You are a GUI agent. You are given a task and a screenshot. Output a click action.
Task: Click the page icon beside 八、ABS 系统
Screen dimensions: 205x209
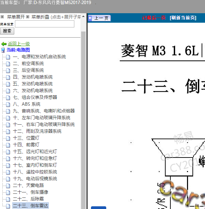(x=8, y=104)
